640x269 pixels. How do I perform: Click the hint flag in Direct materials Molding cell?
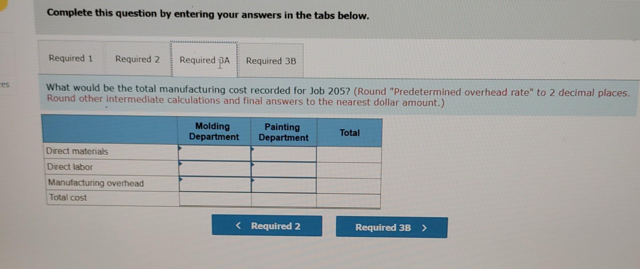pos(180,148)
